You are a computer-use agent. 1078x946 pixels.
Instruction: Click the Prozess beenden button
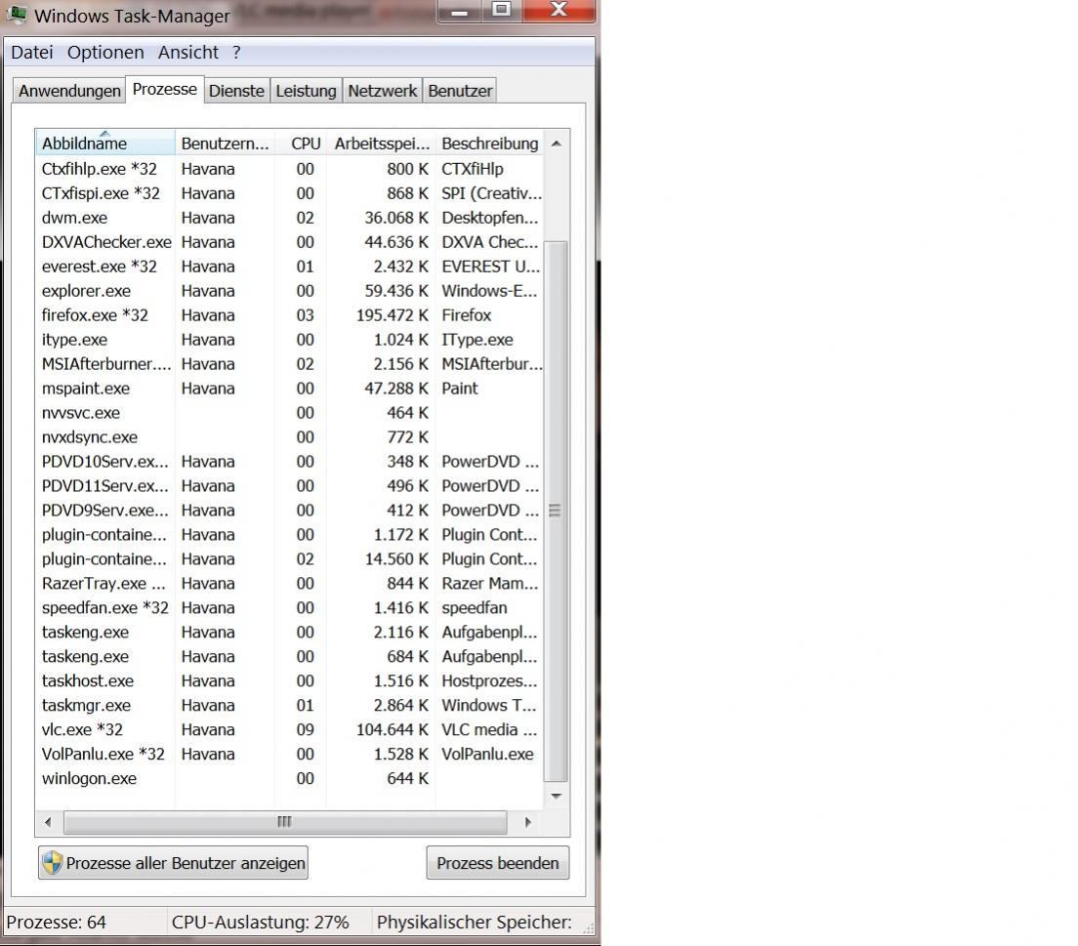[x=498, y=863]
